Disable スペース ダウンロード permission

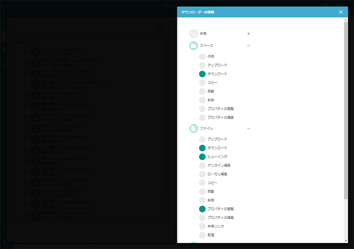[x=202, y=74]
